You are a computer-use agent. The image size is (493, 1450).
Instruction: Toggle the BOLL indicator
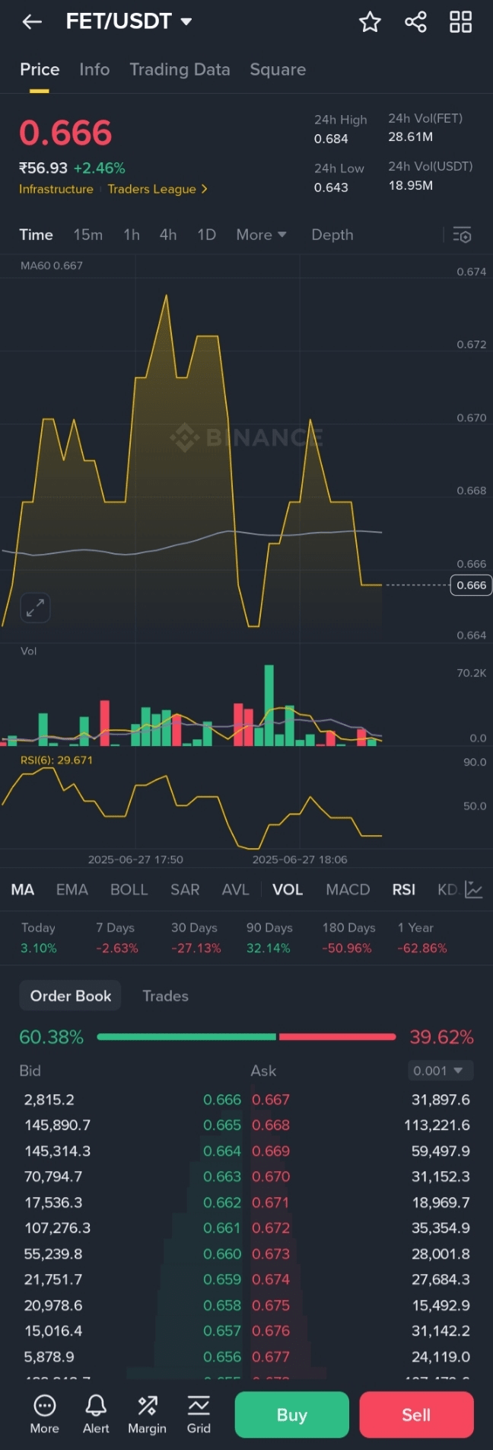[x=129, y=889]
